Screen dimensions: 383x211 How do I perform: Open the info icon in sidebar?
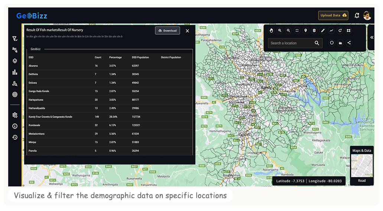pyautogui.click(x=15, y=126)
